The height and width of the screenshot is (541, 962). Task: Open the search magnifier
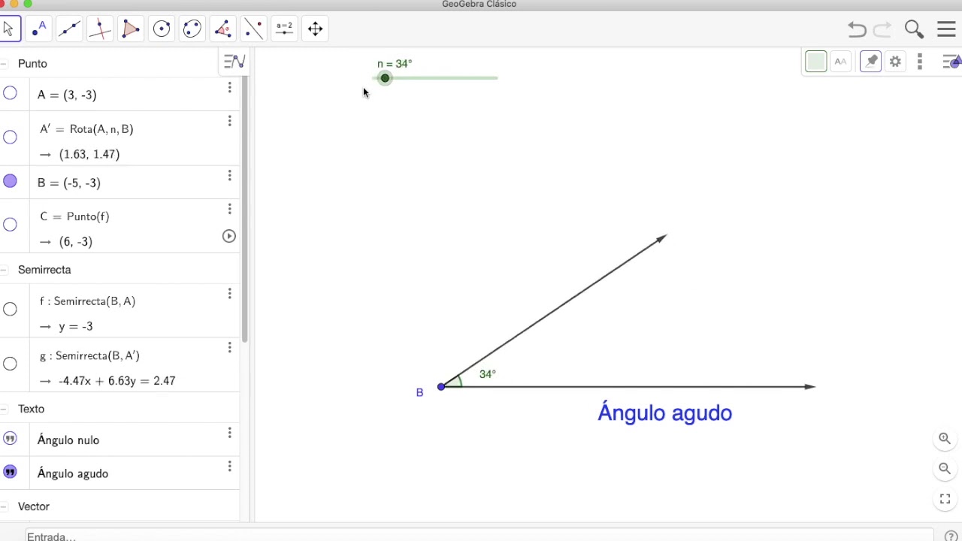(x=914, y=29)
